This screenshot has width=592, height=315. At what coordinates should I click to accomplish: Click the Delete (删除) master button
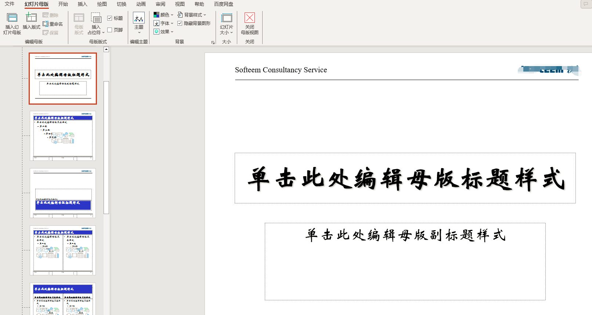click(x=51, y=15)
